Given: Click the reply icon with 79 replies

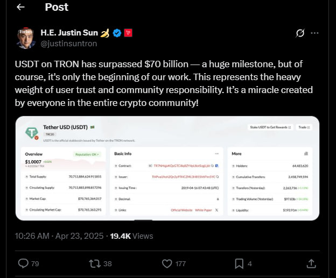Looking at the screenshot, I should 24,263.
